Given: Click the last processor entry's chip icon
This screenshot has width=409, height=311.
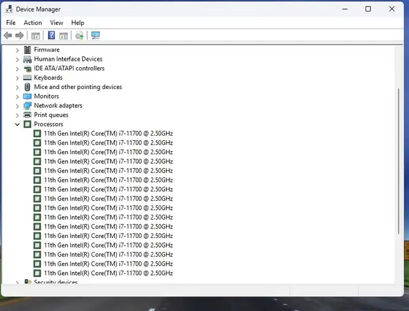Looking at the screenshot, I should pos(37,273).
